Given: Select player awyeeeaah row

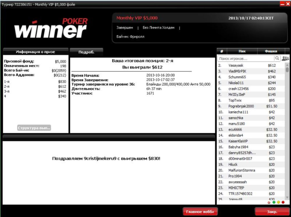Looking at the screenshot, I should 251,182.
